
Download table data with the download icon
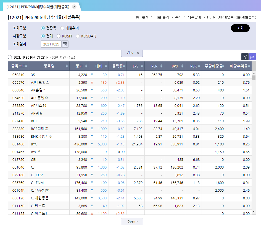253,57
